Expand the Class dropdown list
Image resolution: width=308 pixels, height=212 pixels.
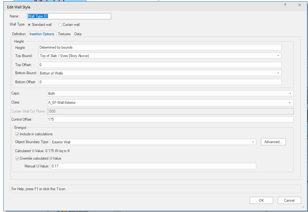[290, 103]
